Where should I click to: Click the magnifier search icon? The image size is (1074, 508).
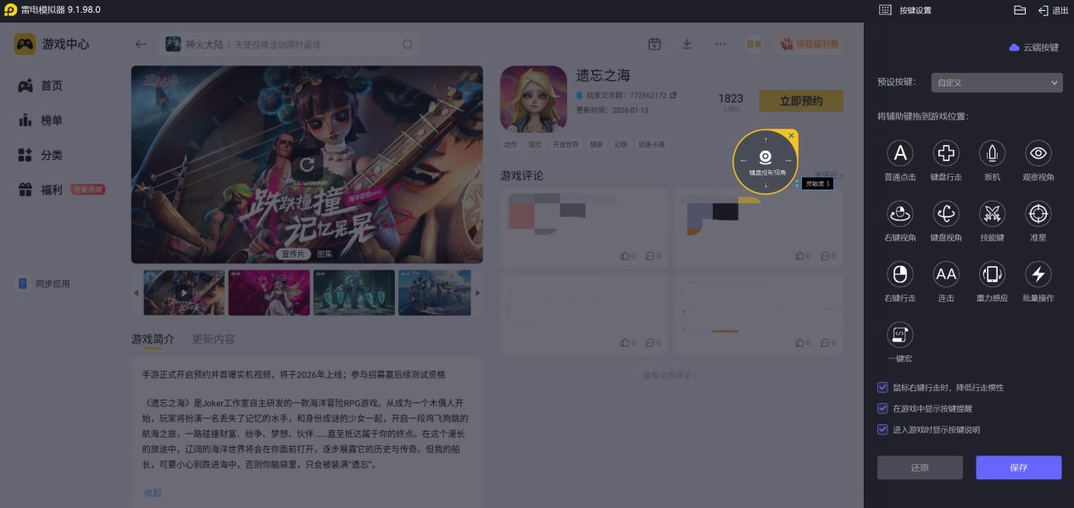[x=408, y=44]
